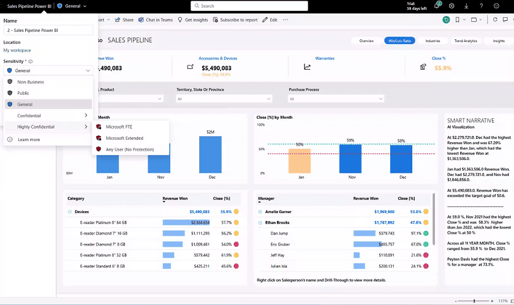Open the comments speech bubble icon
This screenshot has width=514, height=305.
click(505, 20)
